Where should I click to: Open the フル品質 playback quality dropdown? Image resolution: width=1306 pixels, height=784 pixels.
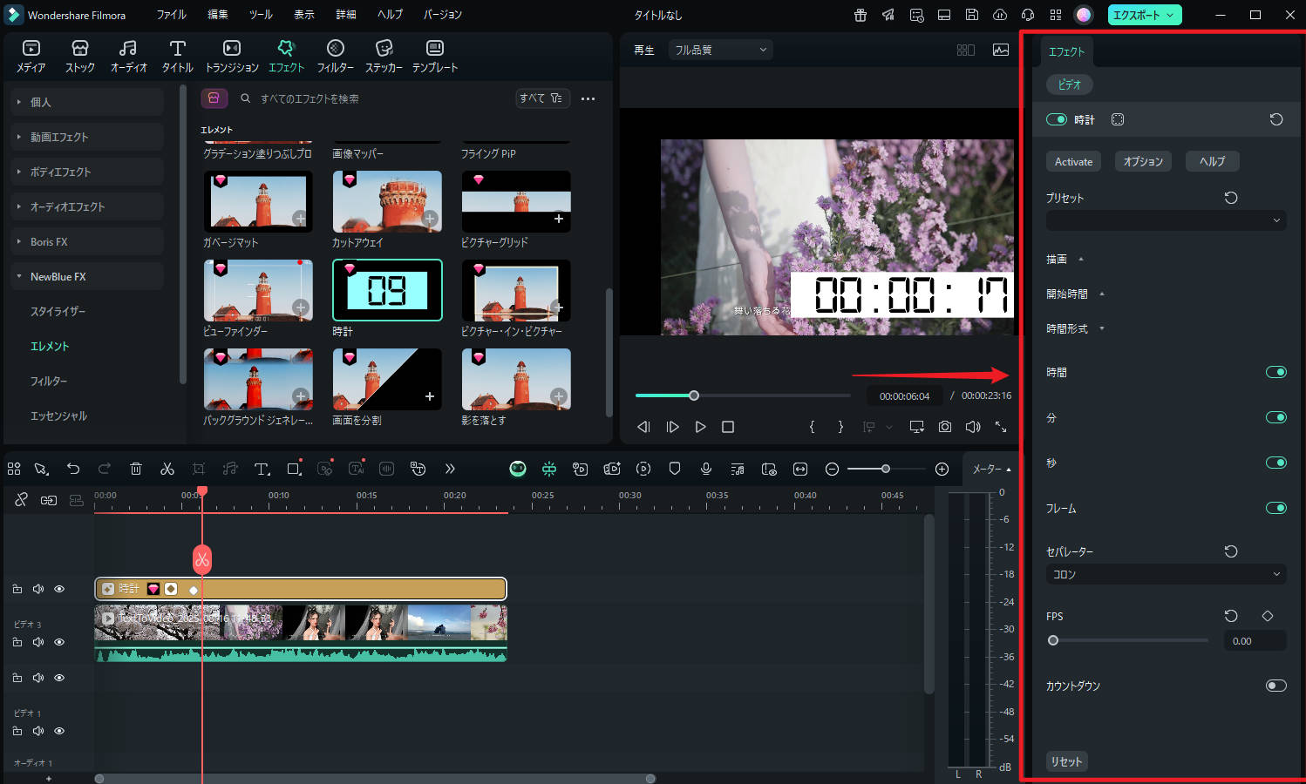[x=721, y=50]
